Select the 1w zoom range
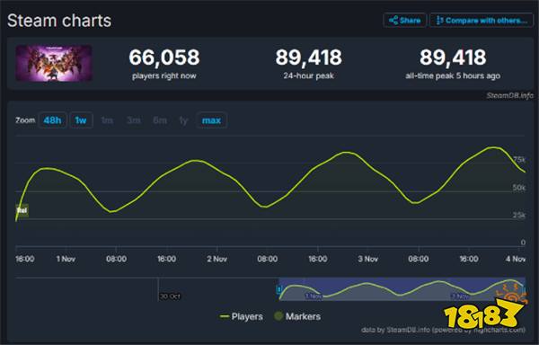This screenshot has height=345, width=539. (x=81, y=120)
